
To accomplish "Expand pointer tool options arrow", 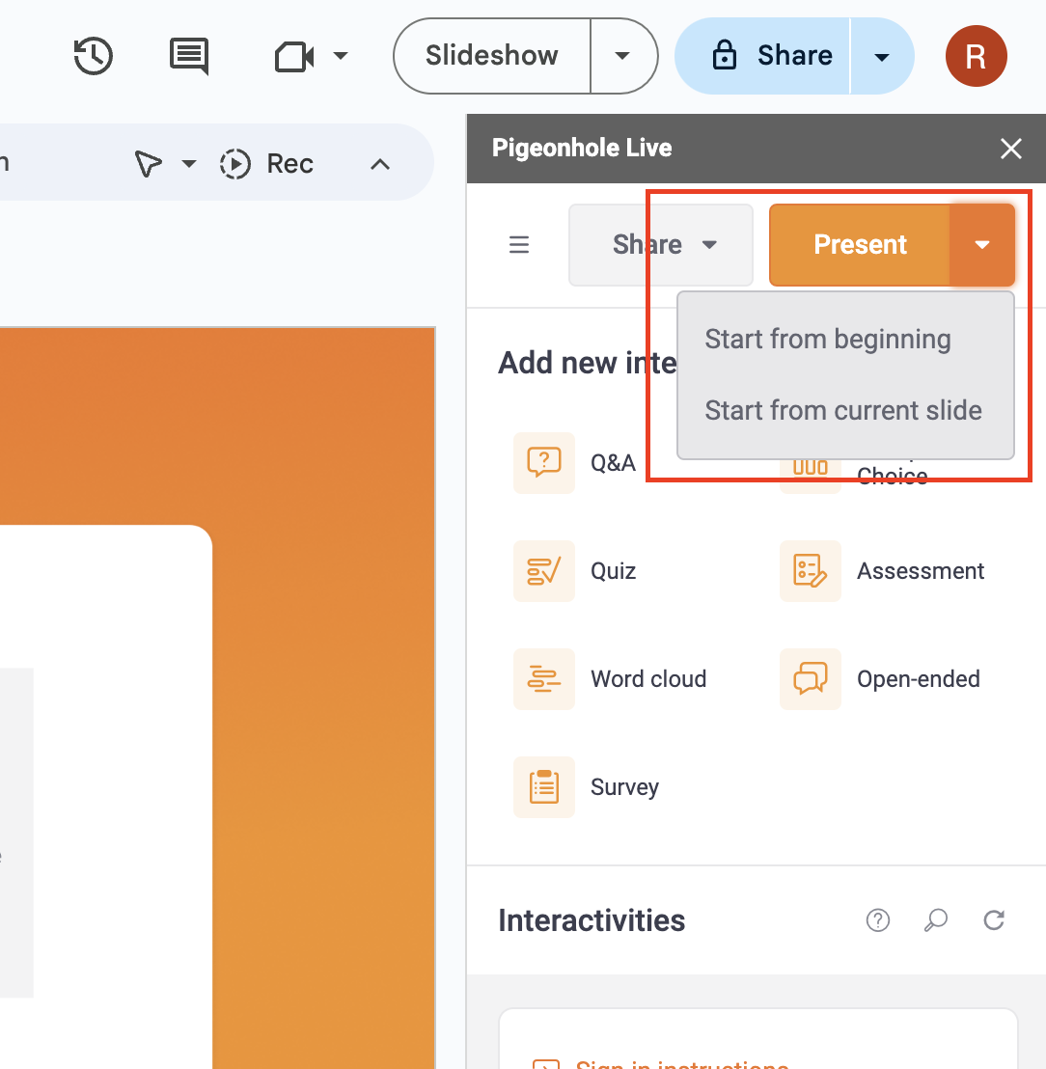I will click(x=189, y=164).
